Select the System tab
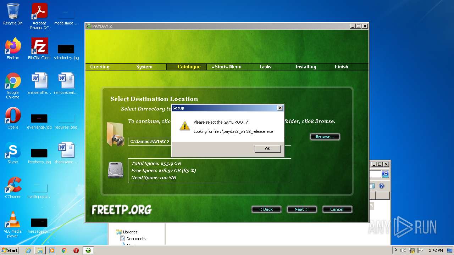 pos(144,67)
